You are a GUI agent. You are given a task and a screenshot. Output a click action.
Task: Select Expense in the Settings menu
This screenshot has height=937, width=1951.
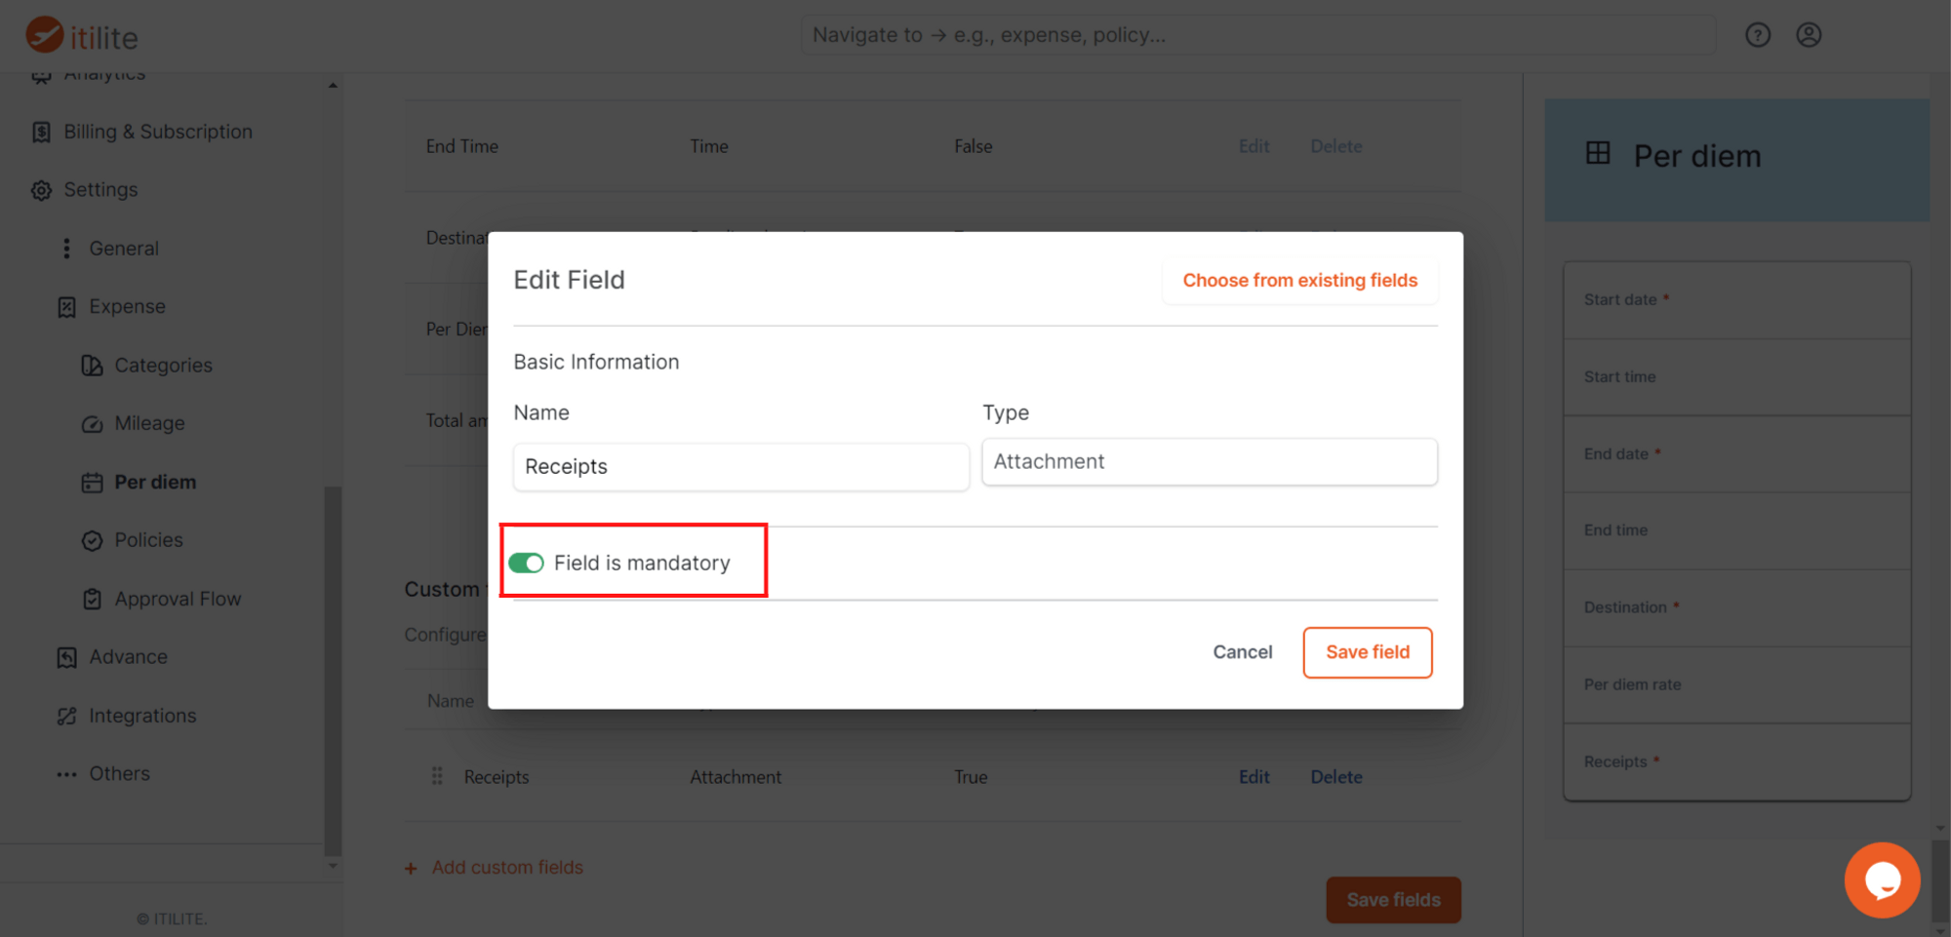pyautogui.click(x=66, y=305)
